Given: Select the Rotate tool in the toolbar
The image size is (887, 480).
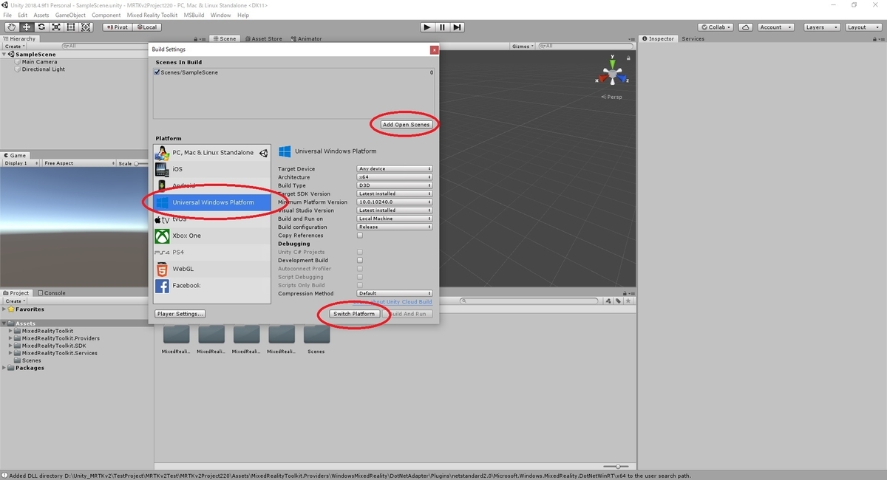Looking at the screenshot, I should pyautogui.click(x=41, y=27).
